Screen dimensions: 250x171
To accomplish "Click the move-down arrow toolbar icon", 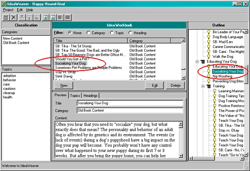I will click(29, 17).
